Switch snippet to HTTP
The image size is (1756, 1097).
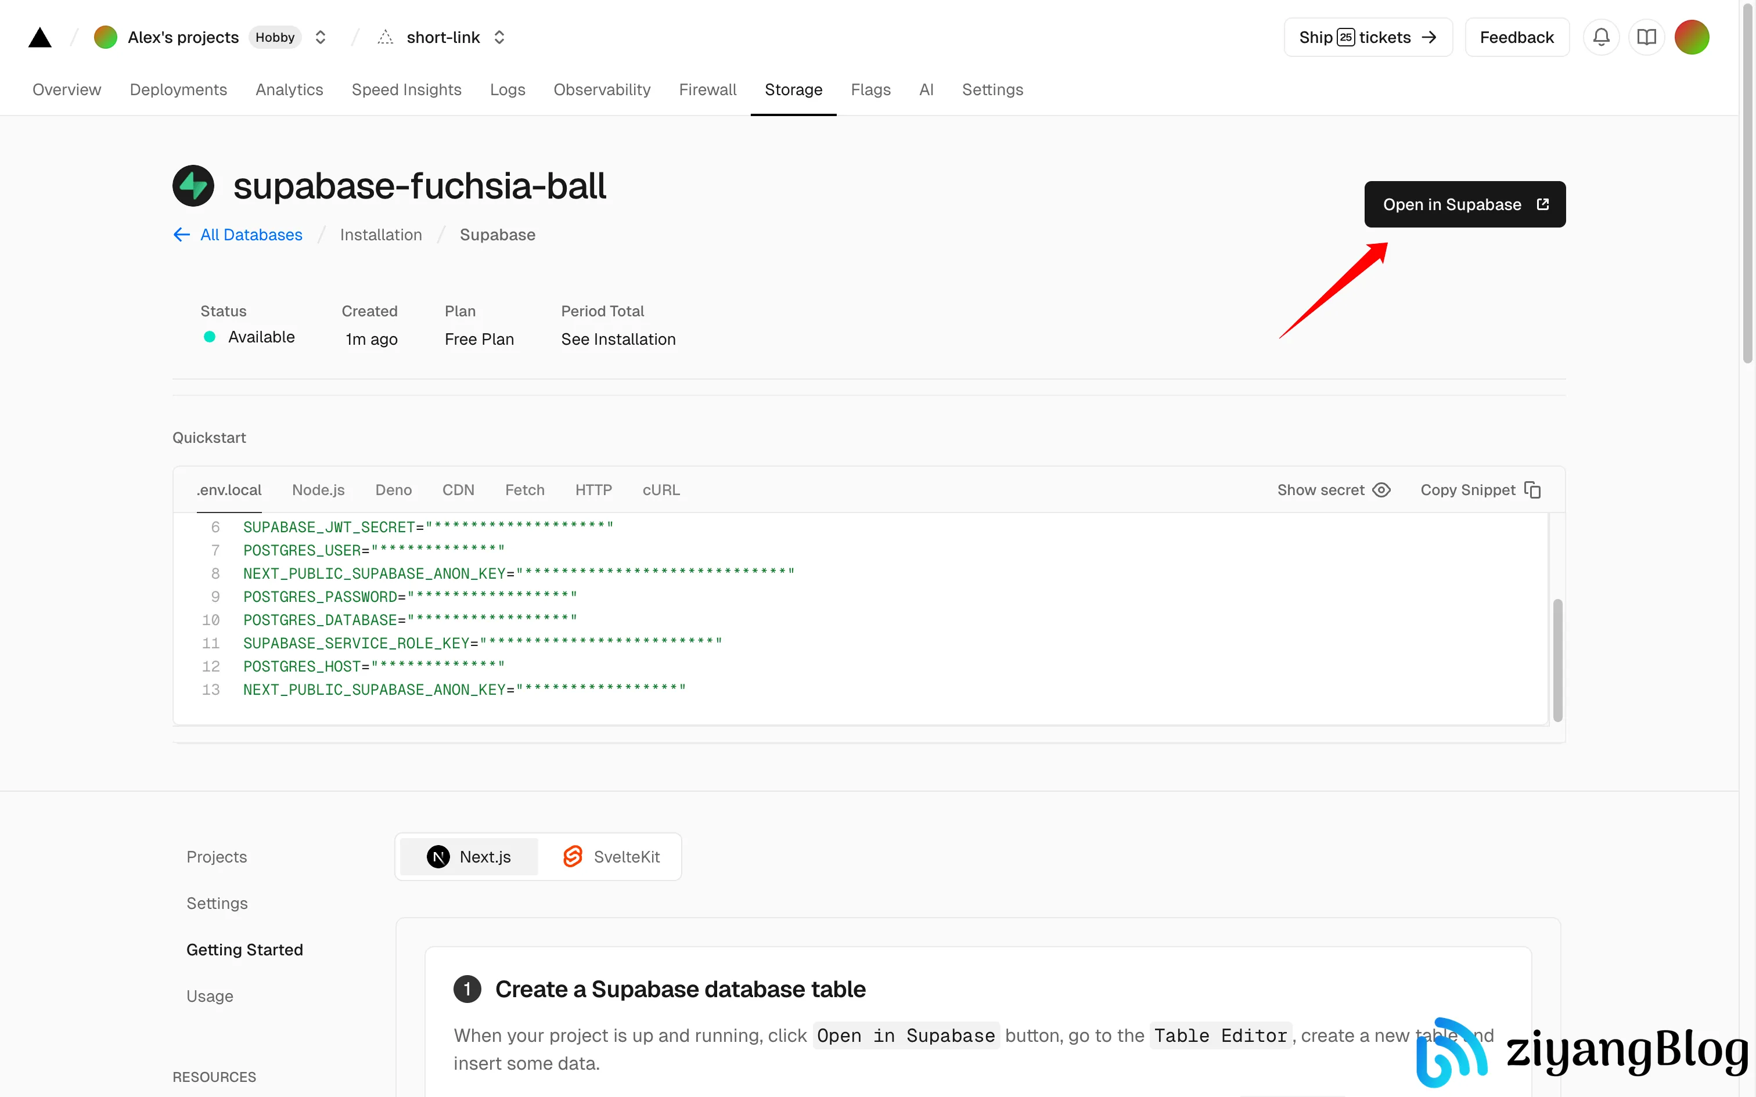(x=593, y=490)
